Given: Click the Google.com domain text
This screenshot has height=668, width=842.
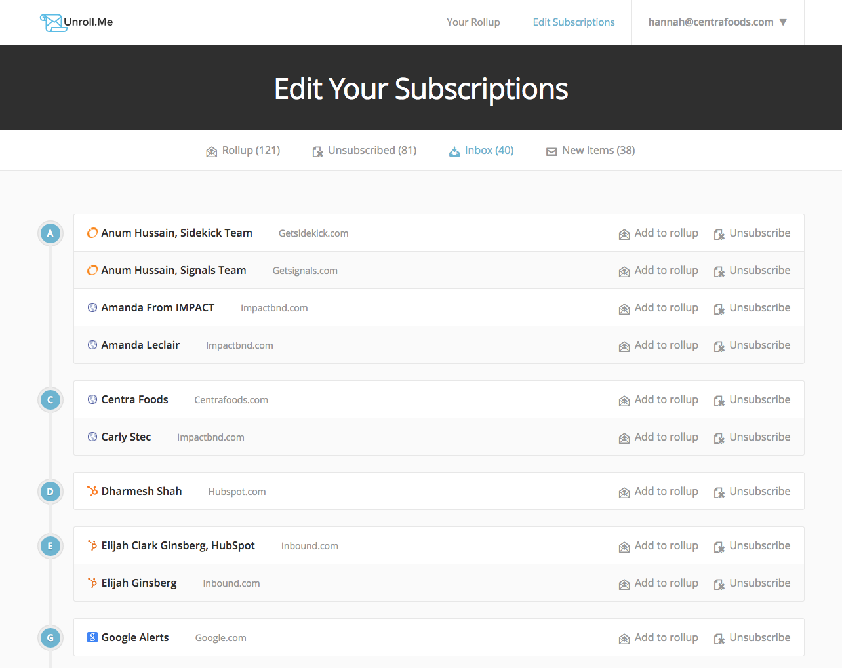Looking at the screenshot, I should coord(221,639).
